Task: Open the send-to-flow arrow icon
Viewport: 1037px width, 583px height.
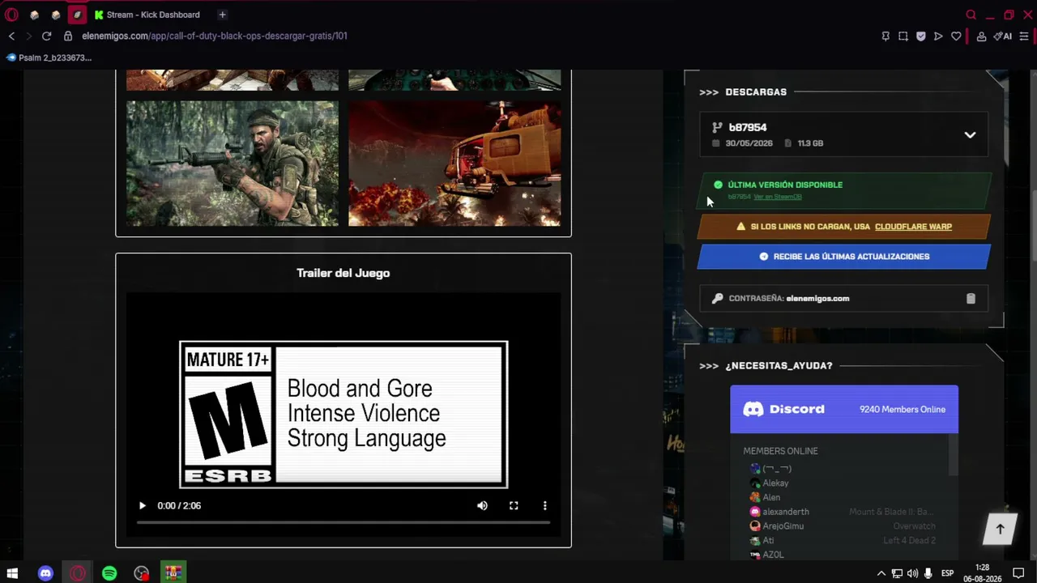Action: [938, 36]
